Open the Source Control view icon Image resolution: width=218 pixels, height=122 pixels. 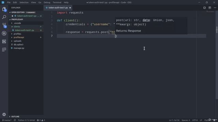(4, 25)
